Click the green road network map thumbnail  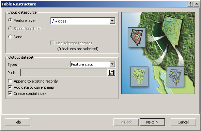(x=139, y=77)
